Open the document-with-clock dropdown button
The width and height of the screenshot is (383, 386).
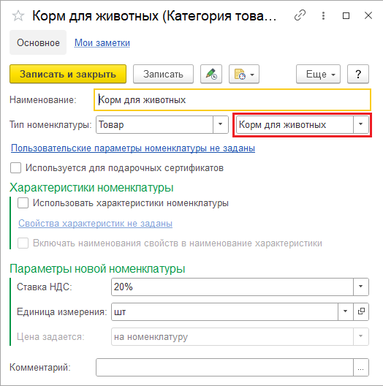point(244,74)
